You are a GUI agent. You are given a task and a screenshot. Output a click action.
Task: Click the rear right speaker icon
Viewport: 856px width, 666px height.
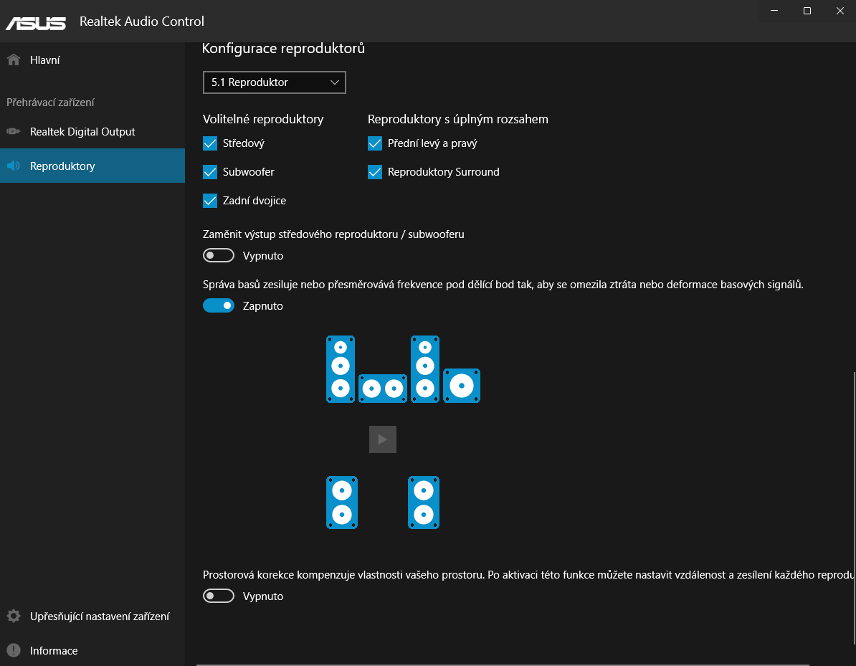pos(424,503)
